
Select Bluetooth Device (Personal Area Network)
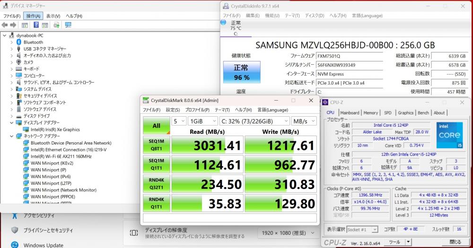[71, 143]
